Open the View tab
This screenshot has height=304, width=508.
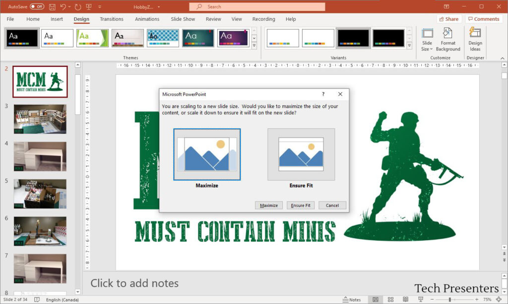coord(237,19)
